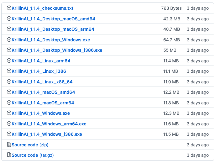
Task: Click the 11.9 MB size value
Action: [171, 82]
